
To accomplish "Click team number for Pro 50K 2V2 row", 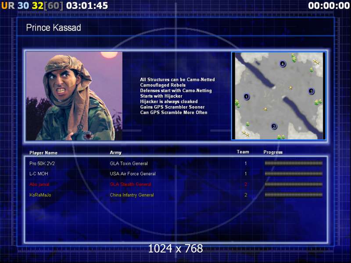I will 246,163.
